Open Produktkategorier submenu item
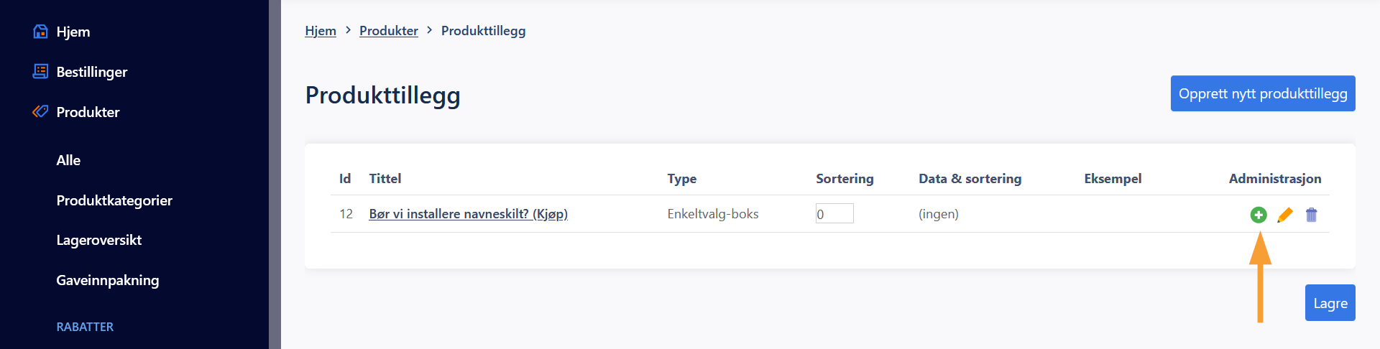This screenshot has width=1380, height=349. tap(114, 200)
